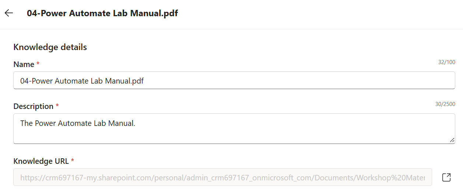Go back using the left arrow icon
The width and height of the screenshot is (463, 194).
point(9,13)
